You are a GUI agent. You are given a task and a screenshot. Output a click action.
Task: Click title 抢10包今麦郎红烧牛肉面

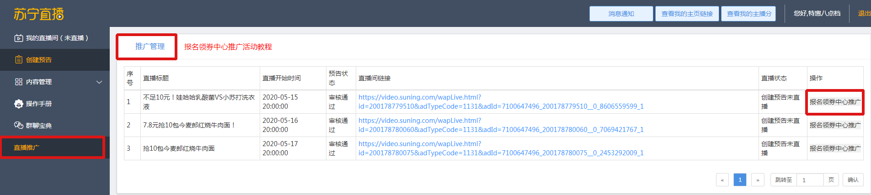179,148
